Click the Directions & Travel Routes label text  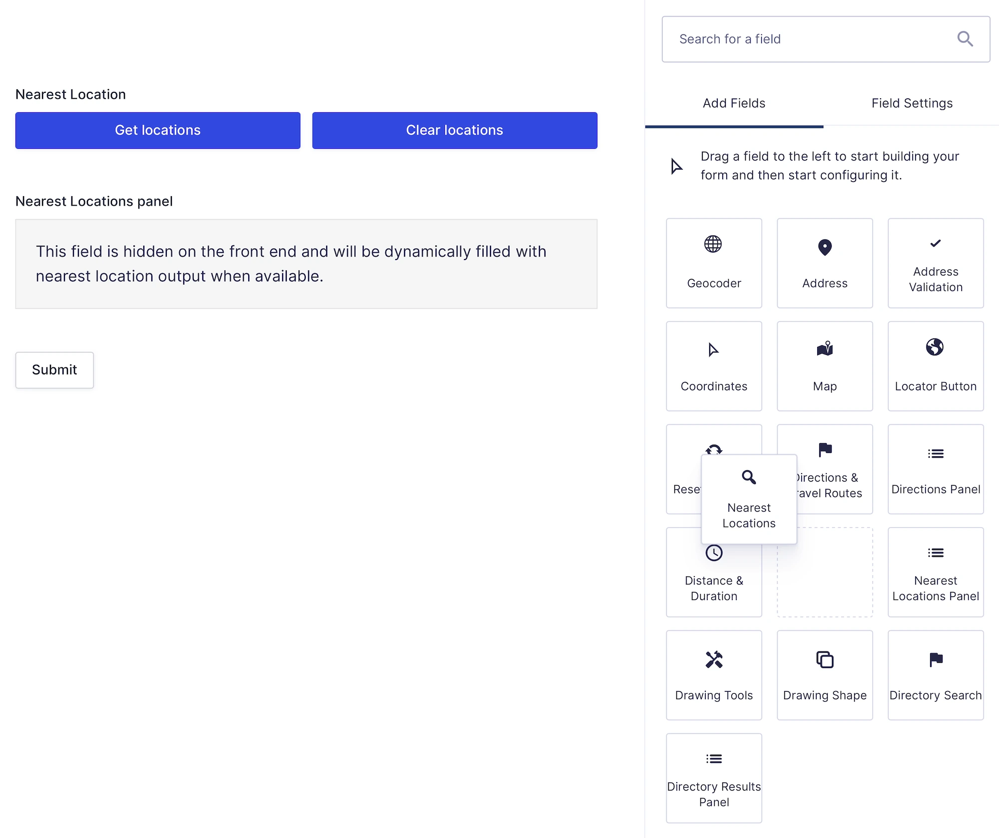pyautogui.click(x=829, y=485)
